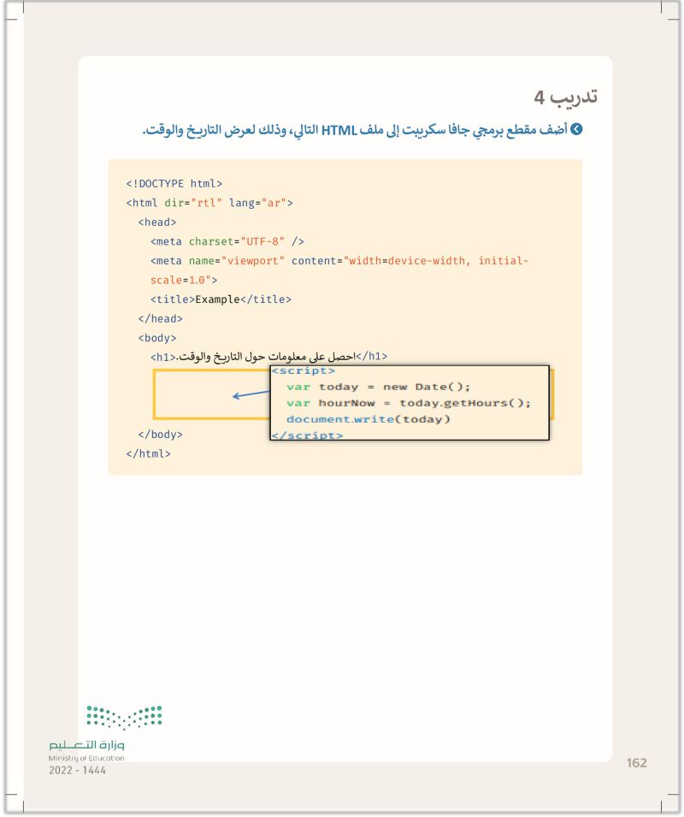Image resolution: width=684 pixels, height=817 pixels.
Task: Click the Ministry of Education caption
Action: (86, 758)
